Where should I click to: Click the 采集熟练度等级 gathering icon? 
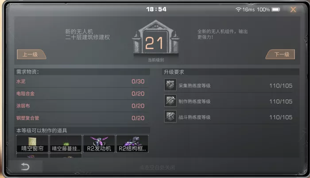pyautogui.click(x=170, y=85)
